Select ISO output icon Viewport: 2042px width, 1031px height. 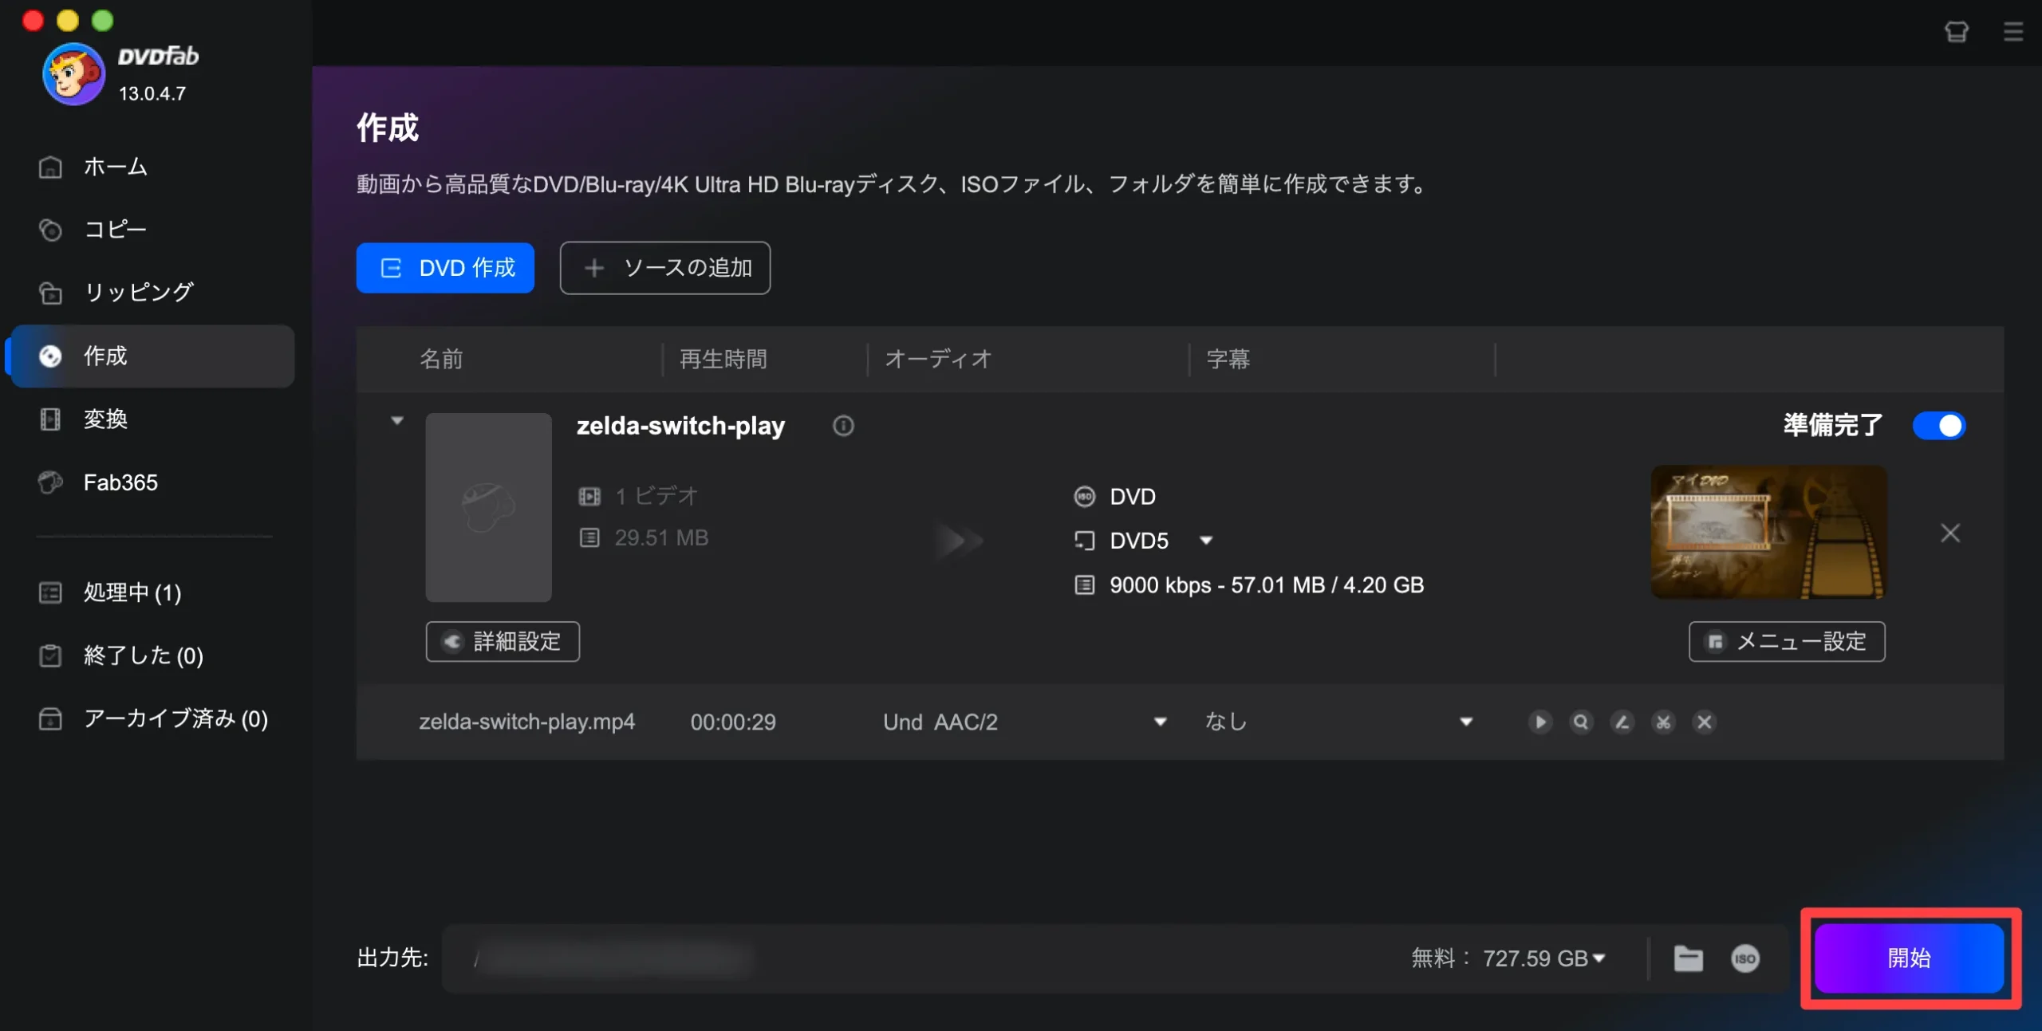(x=1744, y=958)
